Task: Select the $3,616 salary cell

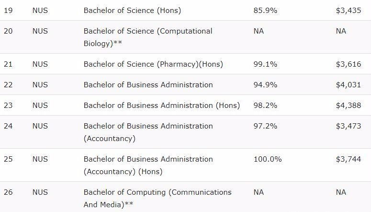Action: pyautogui.click(x=349, y=64)
